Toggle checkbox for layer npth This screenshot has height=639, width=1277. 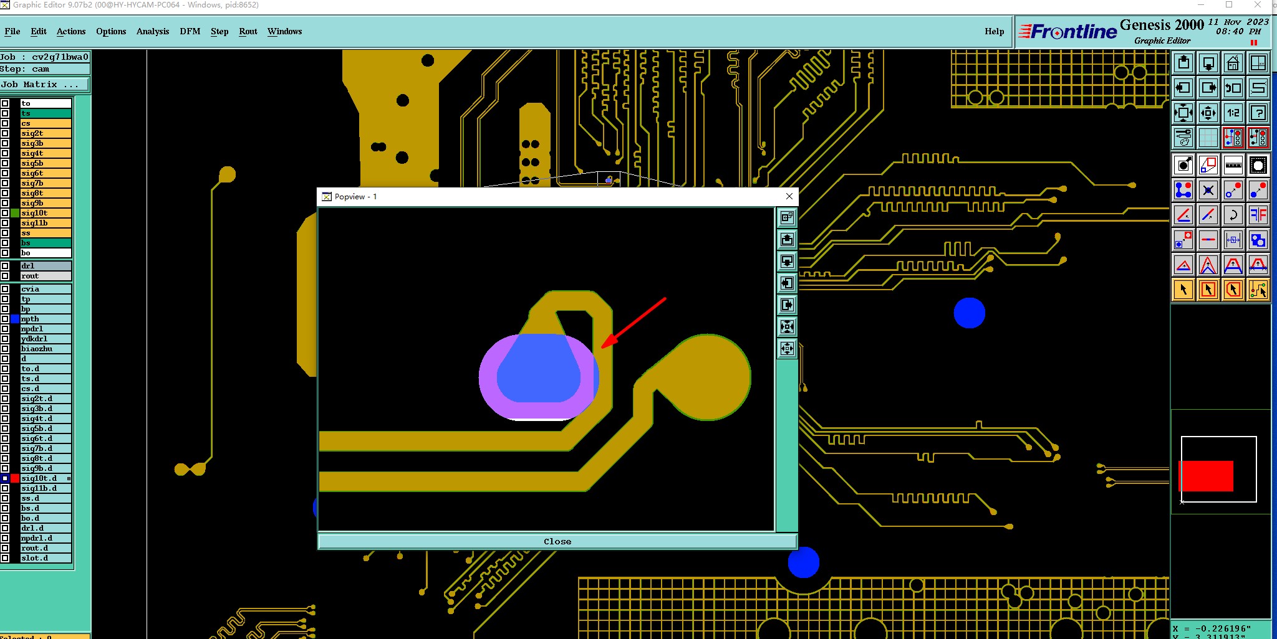5,319
